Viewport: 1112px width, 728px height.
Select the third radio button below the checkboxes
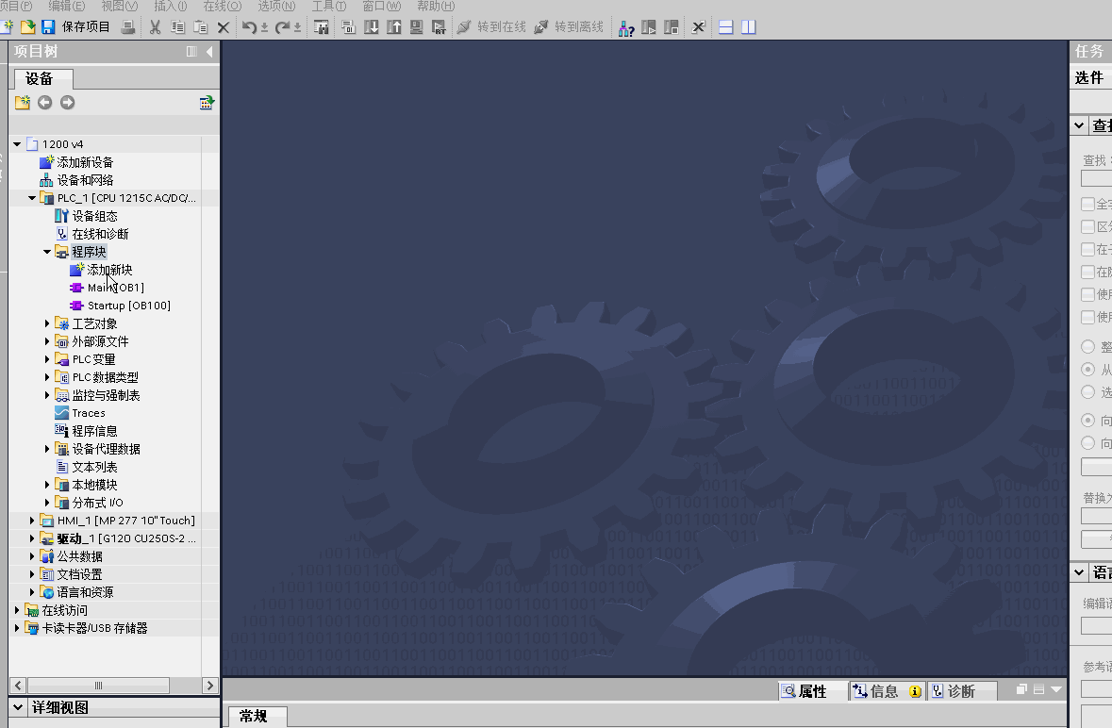[x=1087, y=392]
